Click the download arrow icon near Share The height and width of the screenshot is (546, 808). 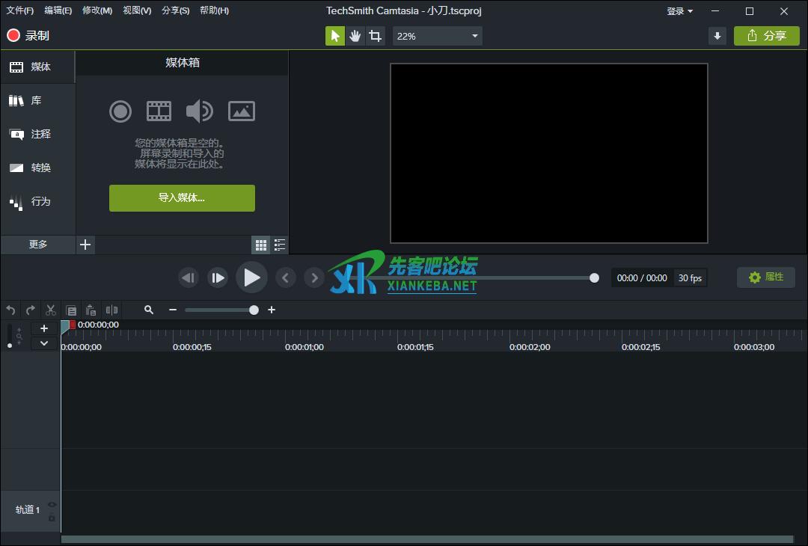(717, 36)
